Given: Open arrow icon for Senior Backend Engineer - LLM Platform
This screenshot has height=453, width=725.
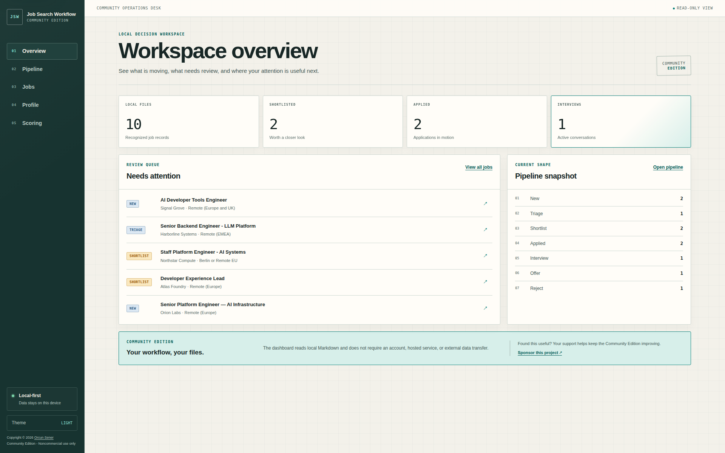Looking at the screenshot, I should click(x=485, y=230).
